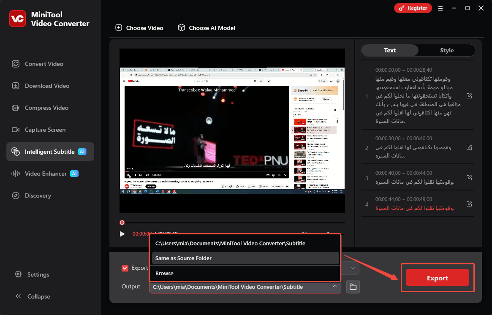492x315 pixels.
Task: Switch to the Style tab
Action: click(x=447, y=50)
